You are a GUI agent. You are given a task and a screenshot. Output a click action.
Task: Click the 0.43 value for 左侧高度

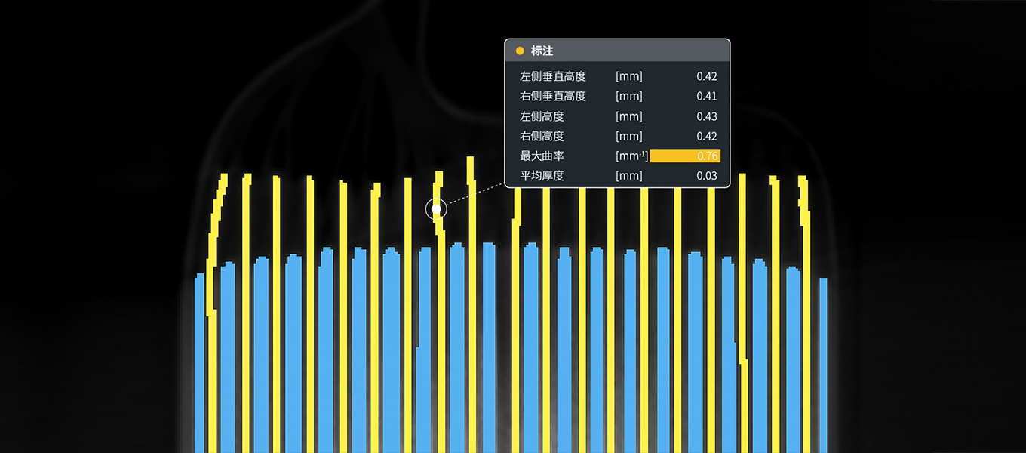click(707, 116)
